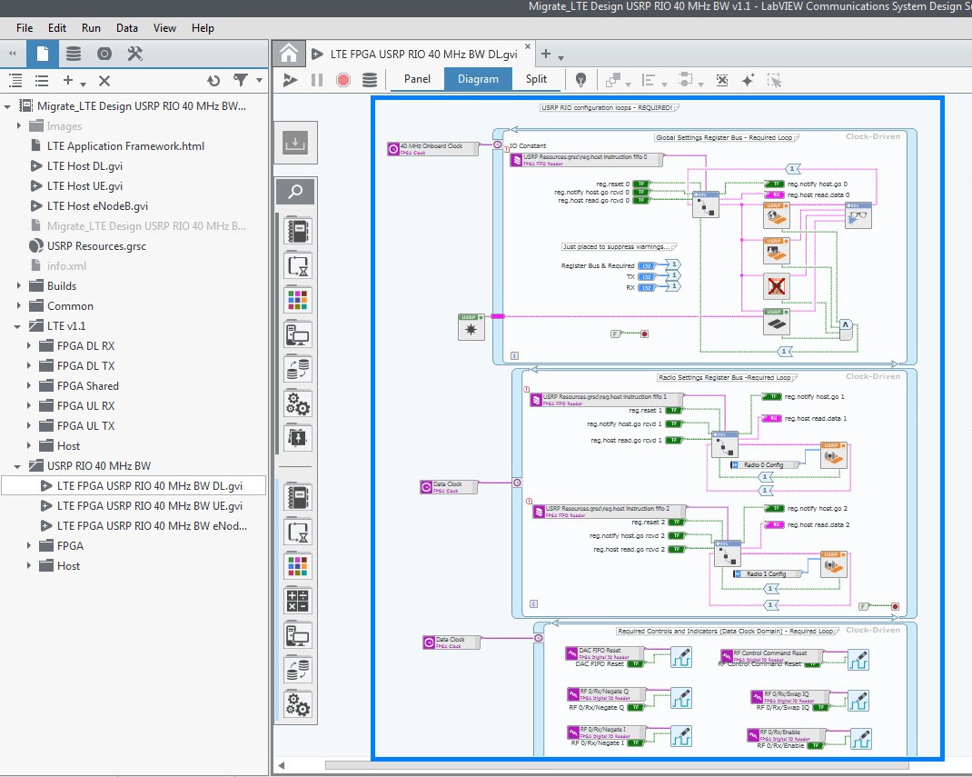This screenshot has width=972, height=777.
Task: Open the pinned-book palette category
Action: pos(298,438)
